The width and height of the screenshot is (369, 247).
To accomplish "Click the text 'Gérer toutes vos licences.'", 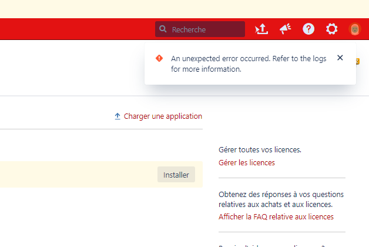I will (x=260, y=150).
